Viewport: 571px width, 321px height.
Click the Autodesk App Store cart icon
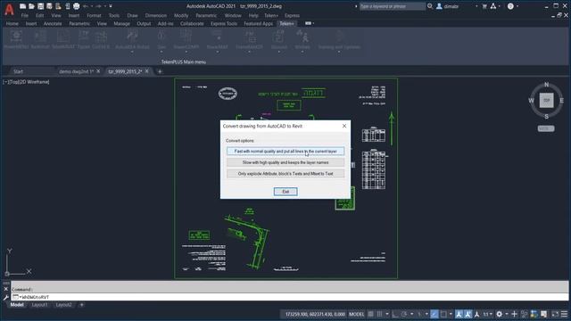click(x=484, y=6)
